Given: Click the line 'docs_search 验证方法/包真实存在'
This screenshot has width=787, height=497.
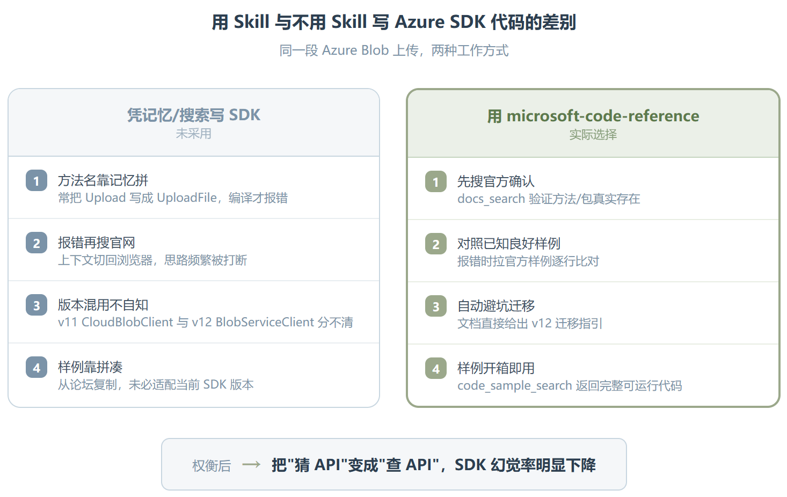Looking at the screenshot, I should coord(549,199).
